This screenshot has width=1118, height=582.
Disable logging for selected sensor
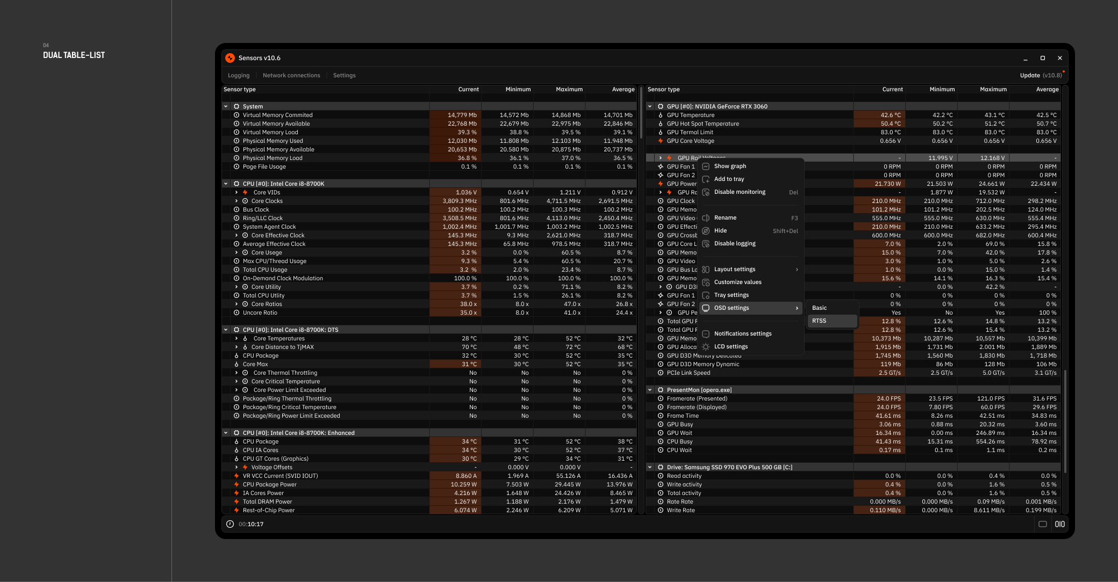point(734,244)
